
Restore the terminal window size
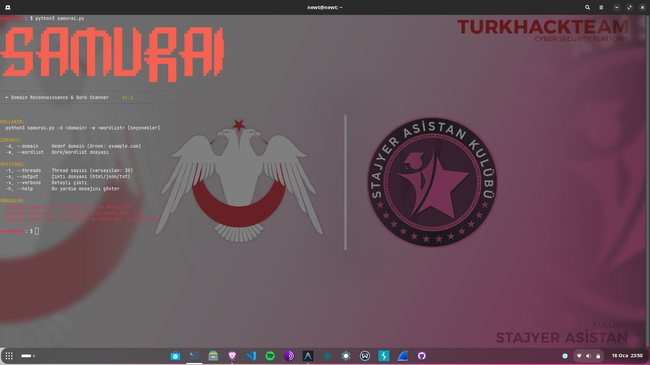point(630,7)
